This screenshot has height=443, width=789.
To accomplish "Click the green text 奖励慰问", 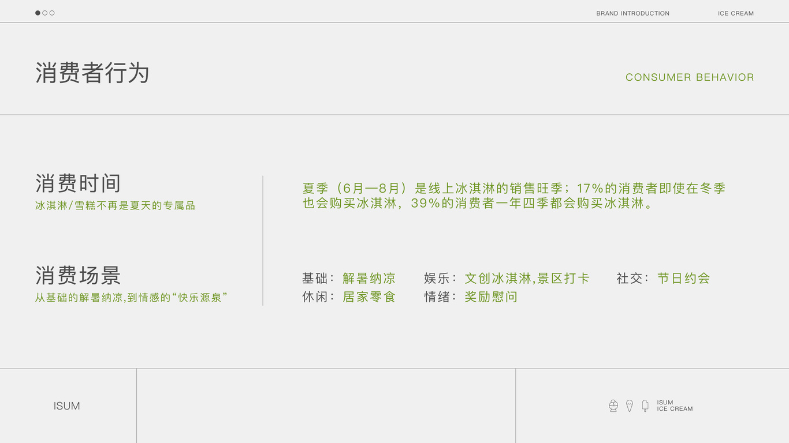I will (491, 297).
